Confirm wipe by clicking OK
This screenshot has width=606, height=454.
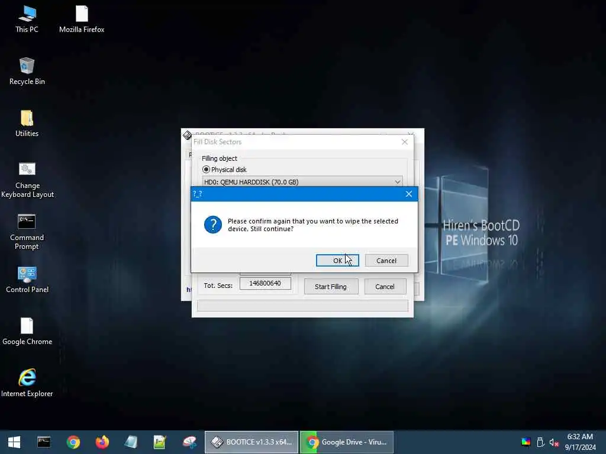(x=337, y=261)
